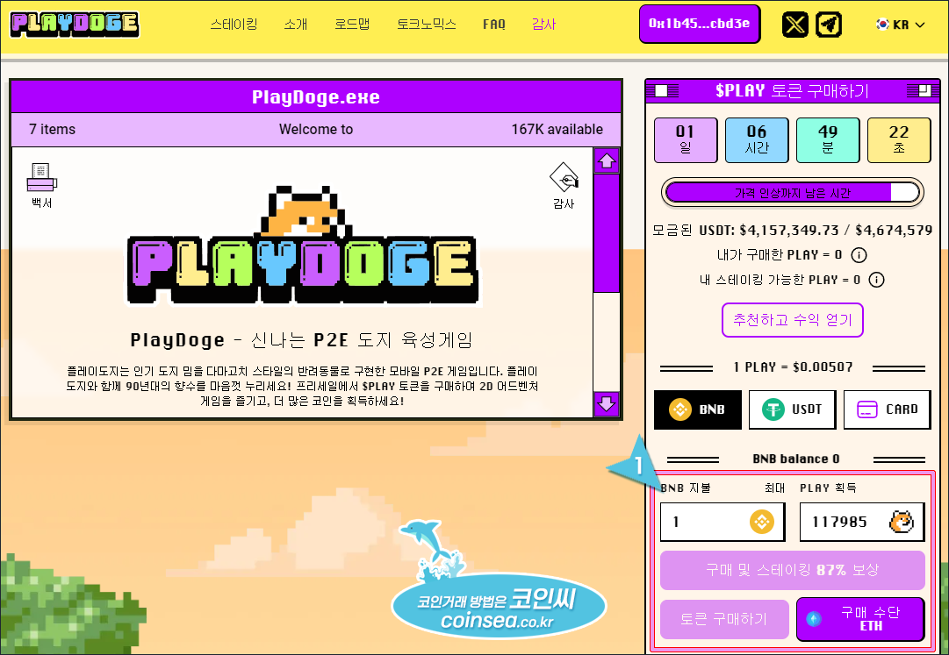Click the PlayDoge logo in header
The width and height of the screenshot is (949, 655).
coord(75,25)
